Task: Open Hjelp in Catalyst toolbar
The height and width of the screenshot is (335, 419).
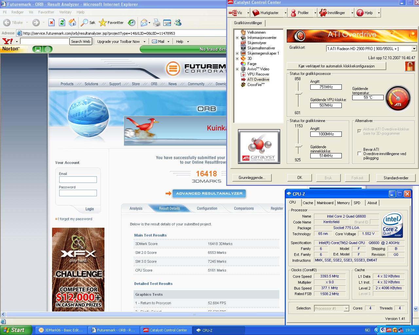Action: (x=365, y=13)
